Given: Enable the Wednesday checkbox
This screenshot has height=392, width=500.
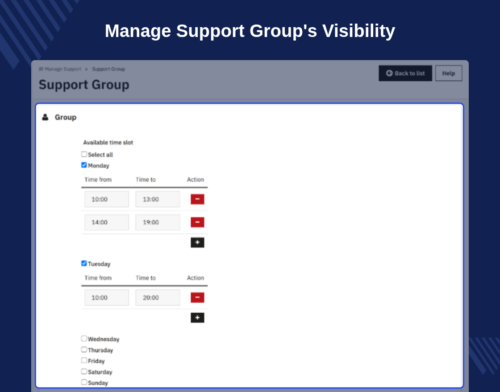Looking at the screenshot, I should tap(84, 339).
